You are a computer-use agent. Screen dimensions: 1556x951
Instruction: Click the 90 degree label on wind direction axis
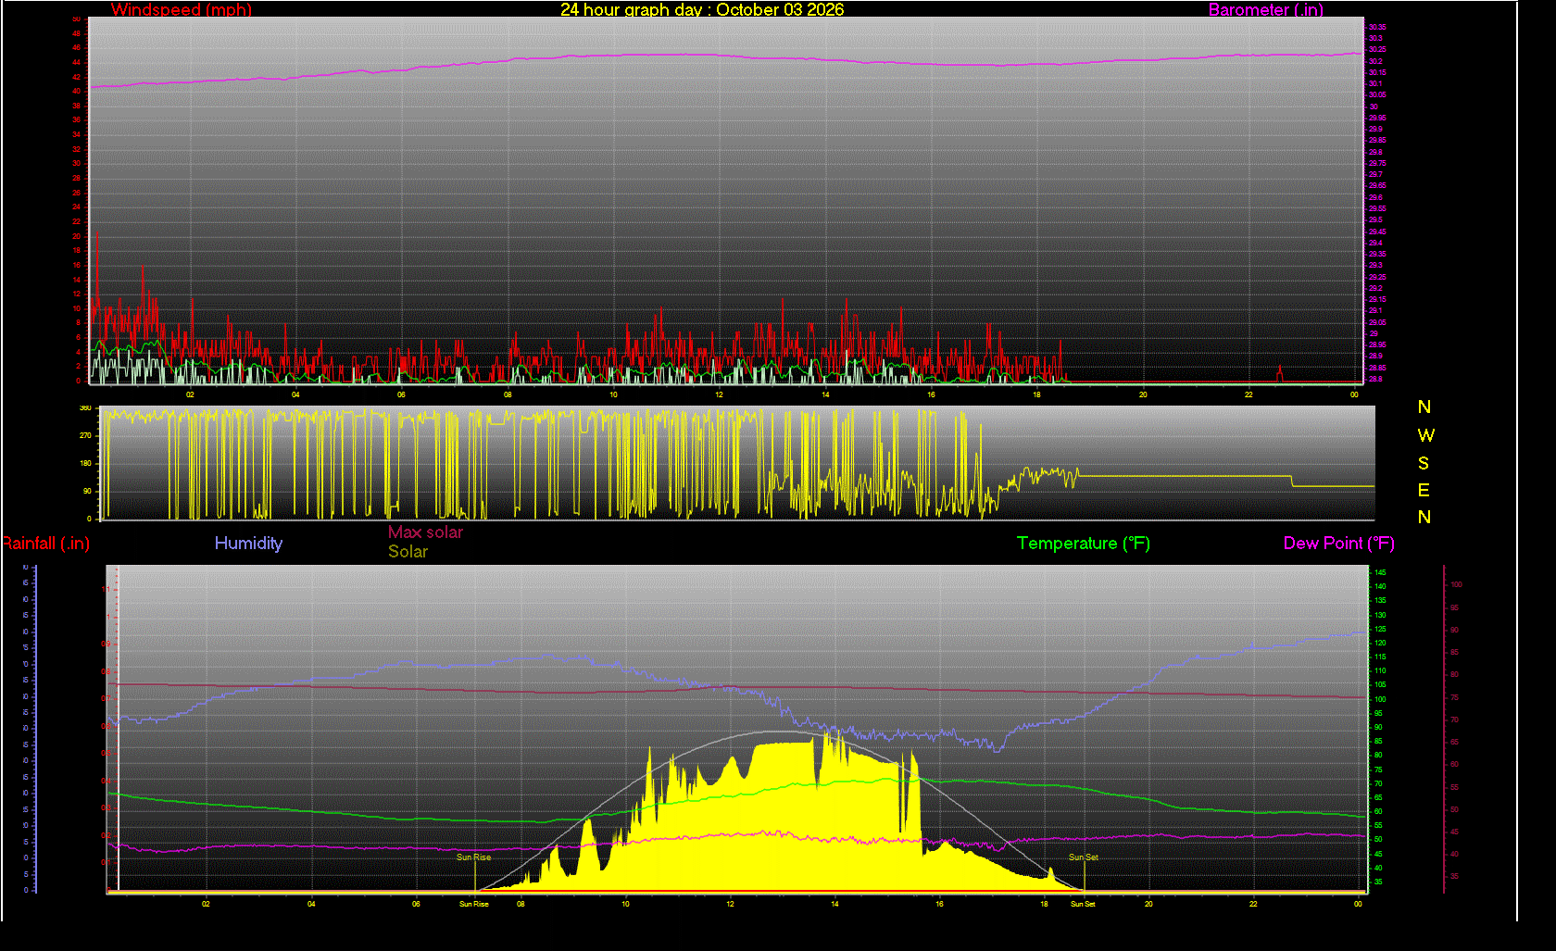click(87, 491)
